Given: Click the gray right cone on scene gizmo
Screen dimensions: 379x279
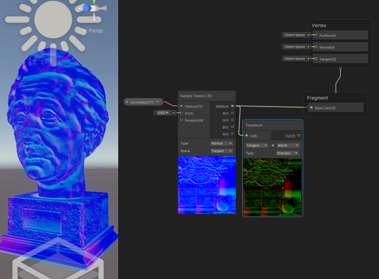Looking at the screenshot, I should [102, 8].
